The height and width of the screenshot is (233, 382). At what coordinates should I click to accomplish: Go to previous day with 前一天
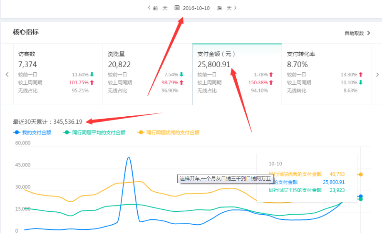click(158, 8)
